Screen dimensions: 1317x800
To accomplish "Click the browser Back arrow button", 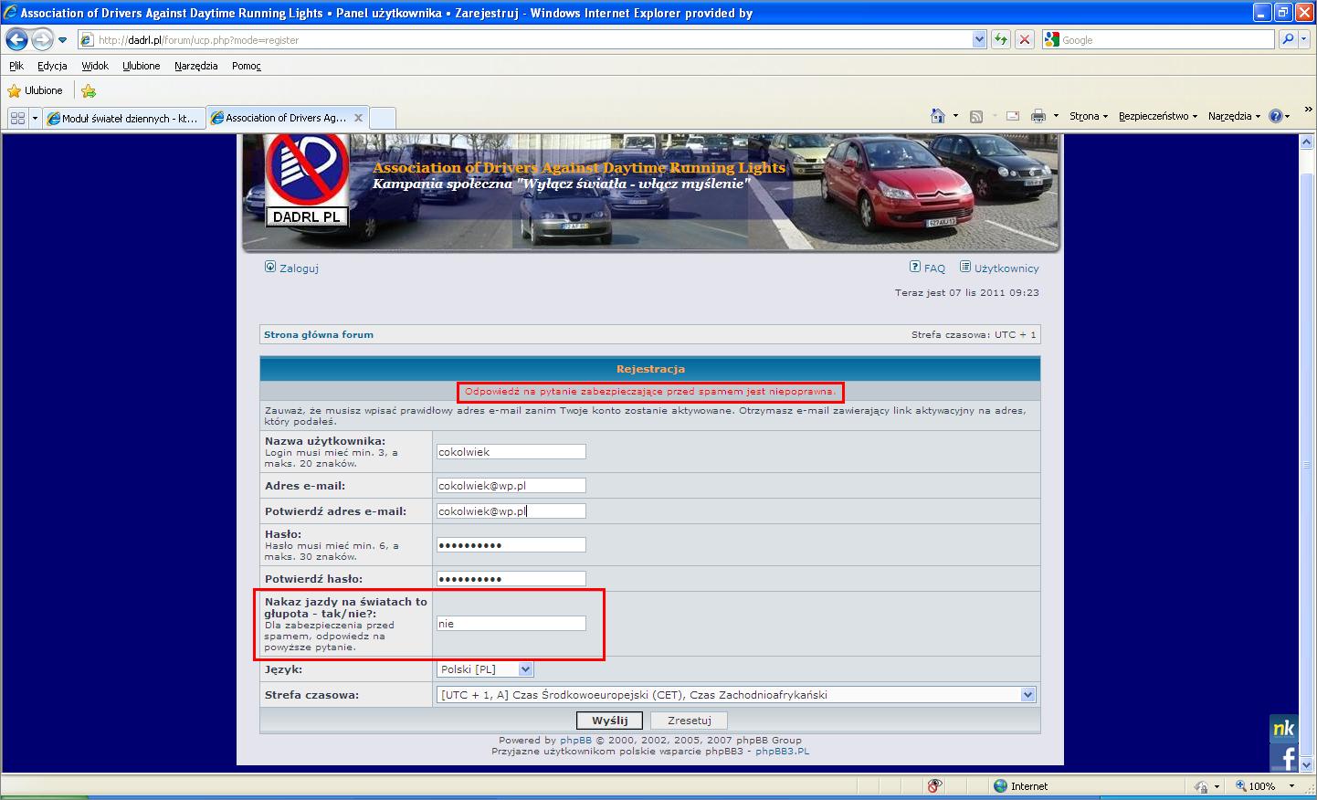I will pyautogui.click(x=16, y=40).
